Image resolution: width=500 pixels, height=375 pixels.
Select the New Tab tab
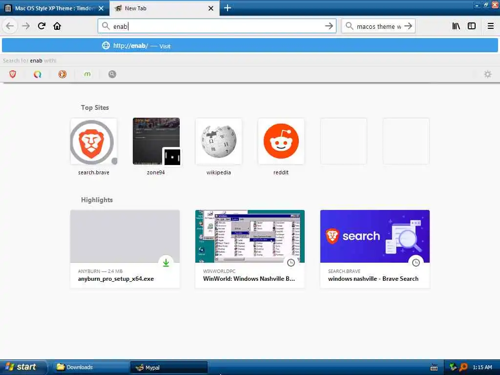[x=164, y=8]
